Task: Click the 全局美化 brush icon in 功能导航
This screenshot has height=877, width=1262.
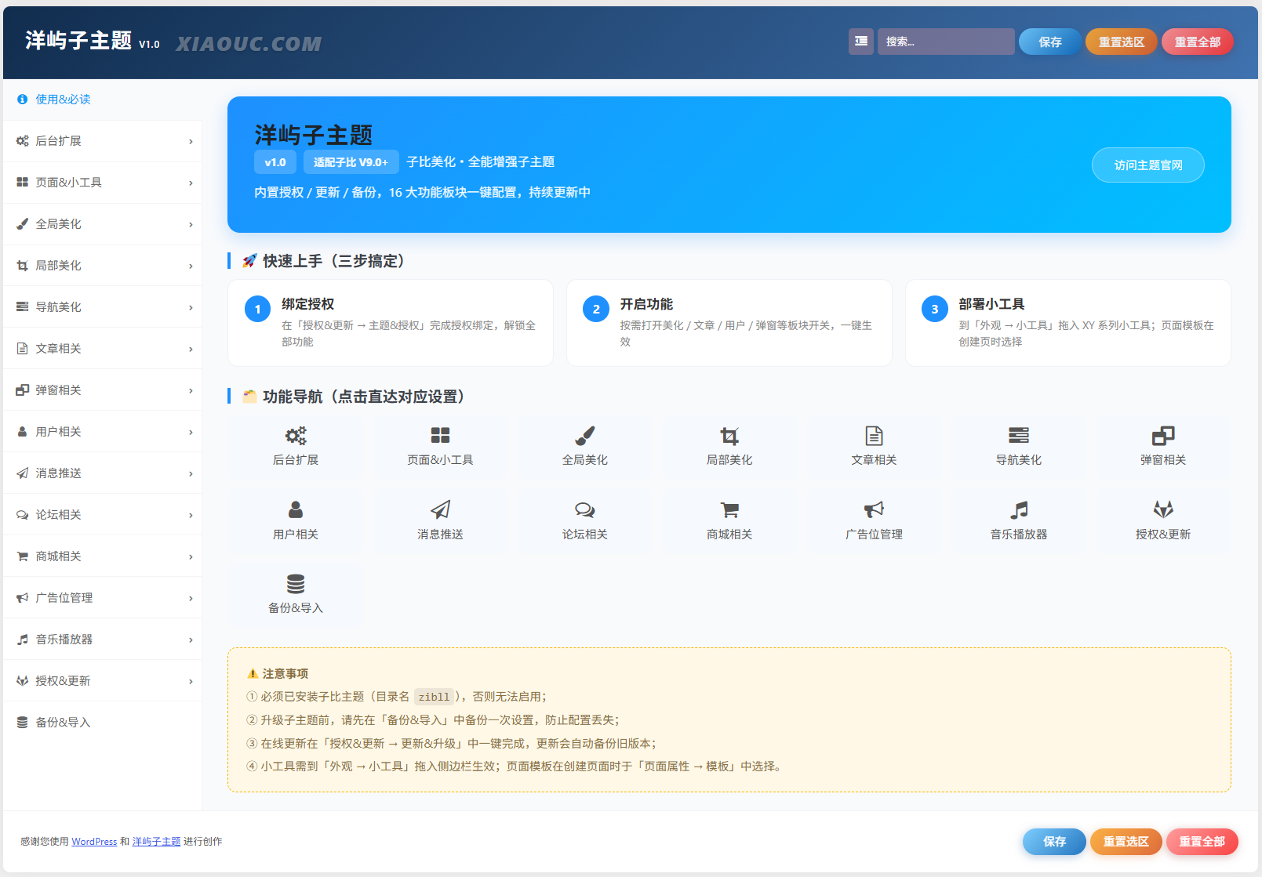Action: click(585, 435)
